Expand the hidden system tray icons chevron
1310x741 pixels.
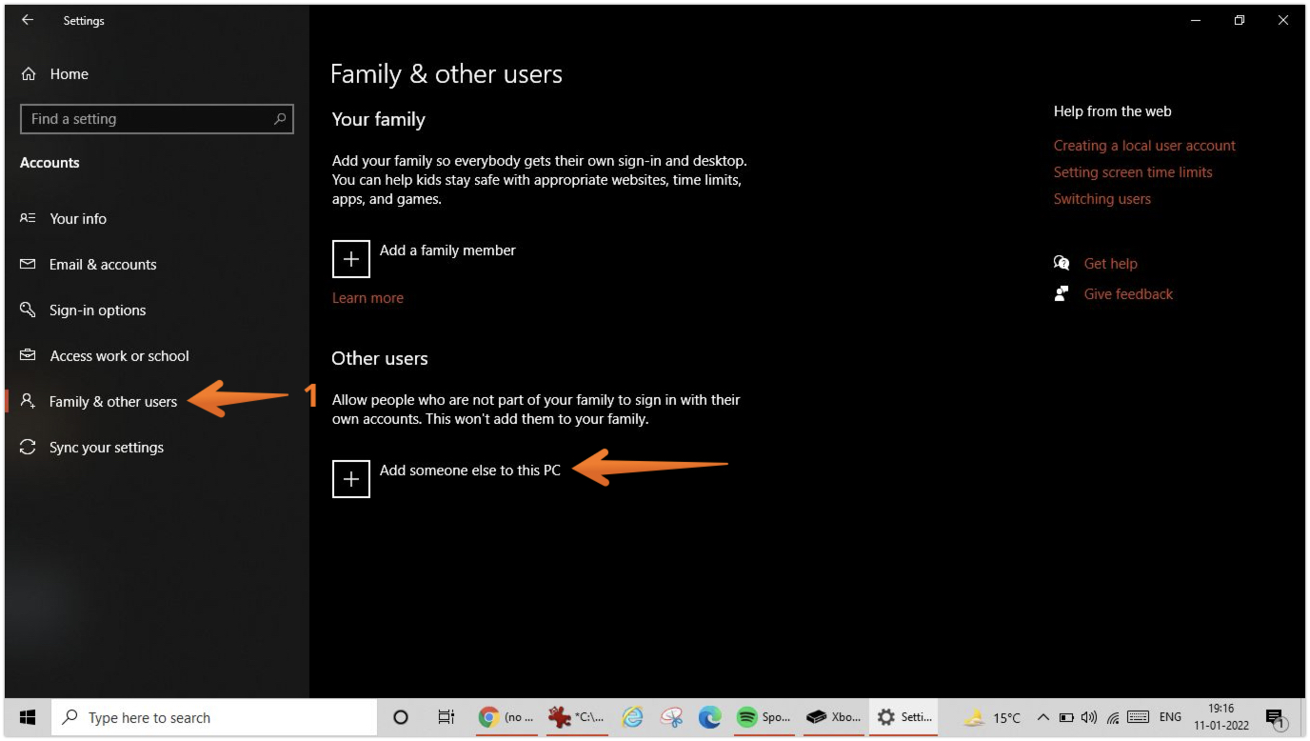(x=1043, y=717)
